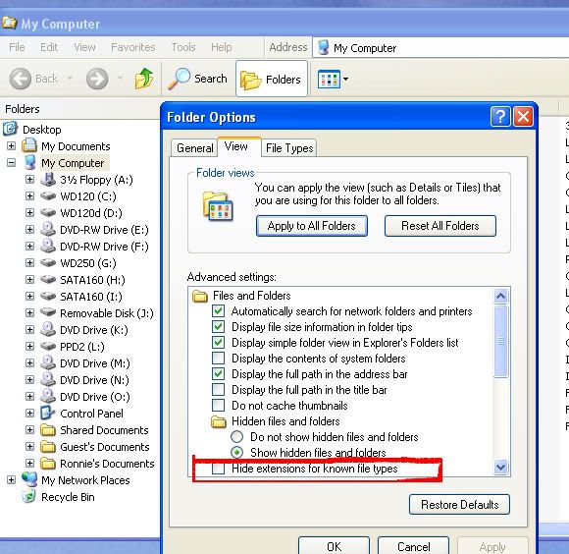Select DVD Drive (O:) in tree
This screenshot has height=554, width=569.
[x=95, y=397]
